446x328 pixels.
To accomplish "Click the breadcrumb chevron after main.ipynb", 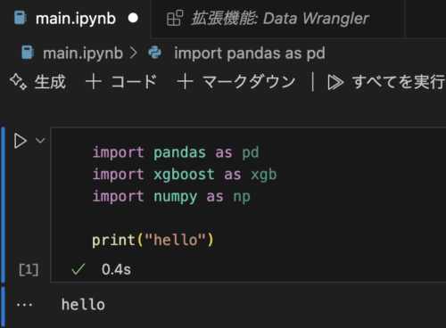I will [x=134, y=53].
